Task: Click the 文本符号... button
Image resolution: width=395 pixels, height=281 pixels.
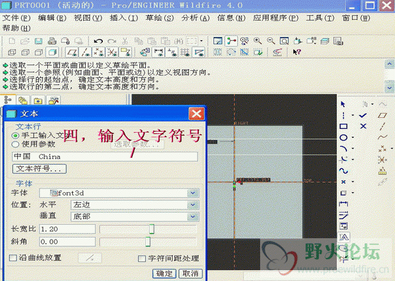Action: point(39,169)
